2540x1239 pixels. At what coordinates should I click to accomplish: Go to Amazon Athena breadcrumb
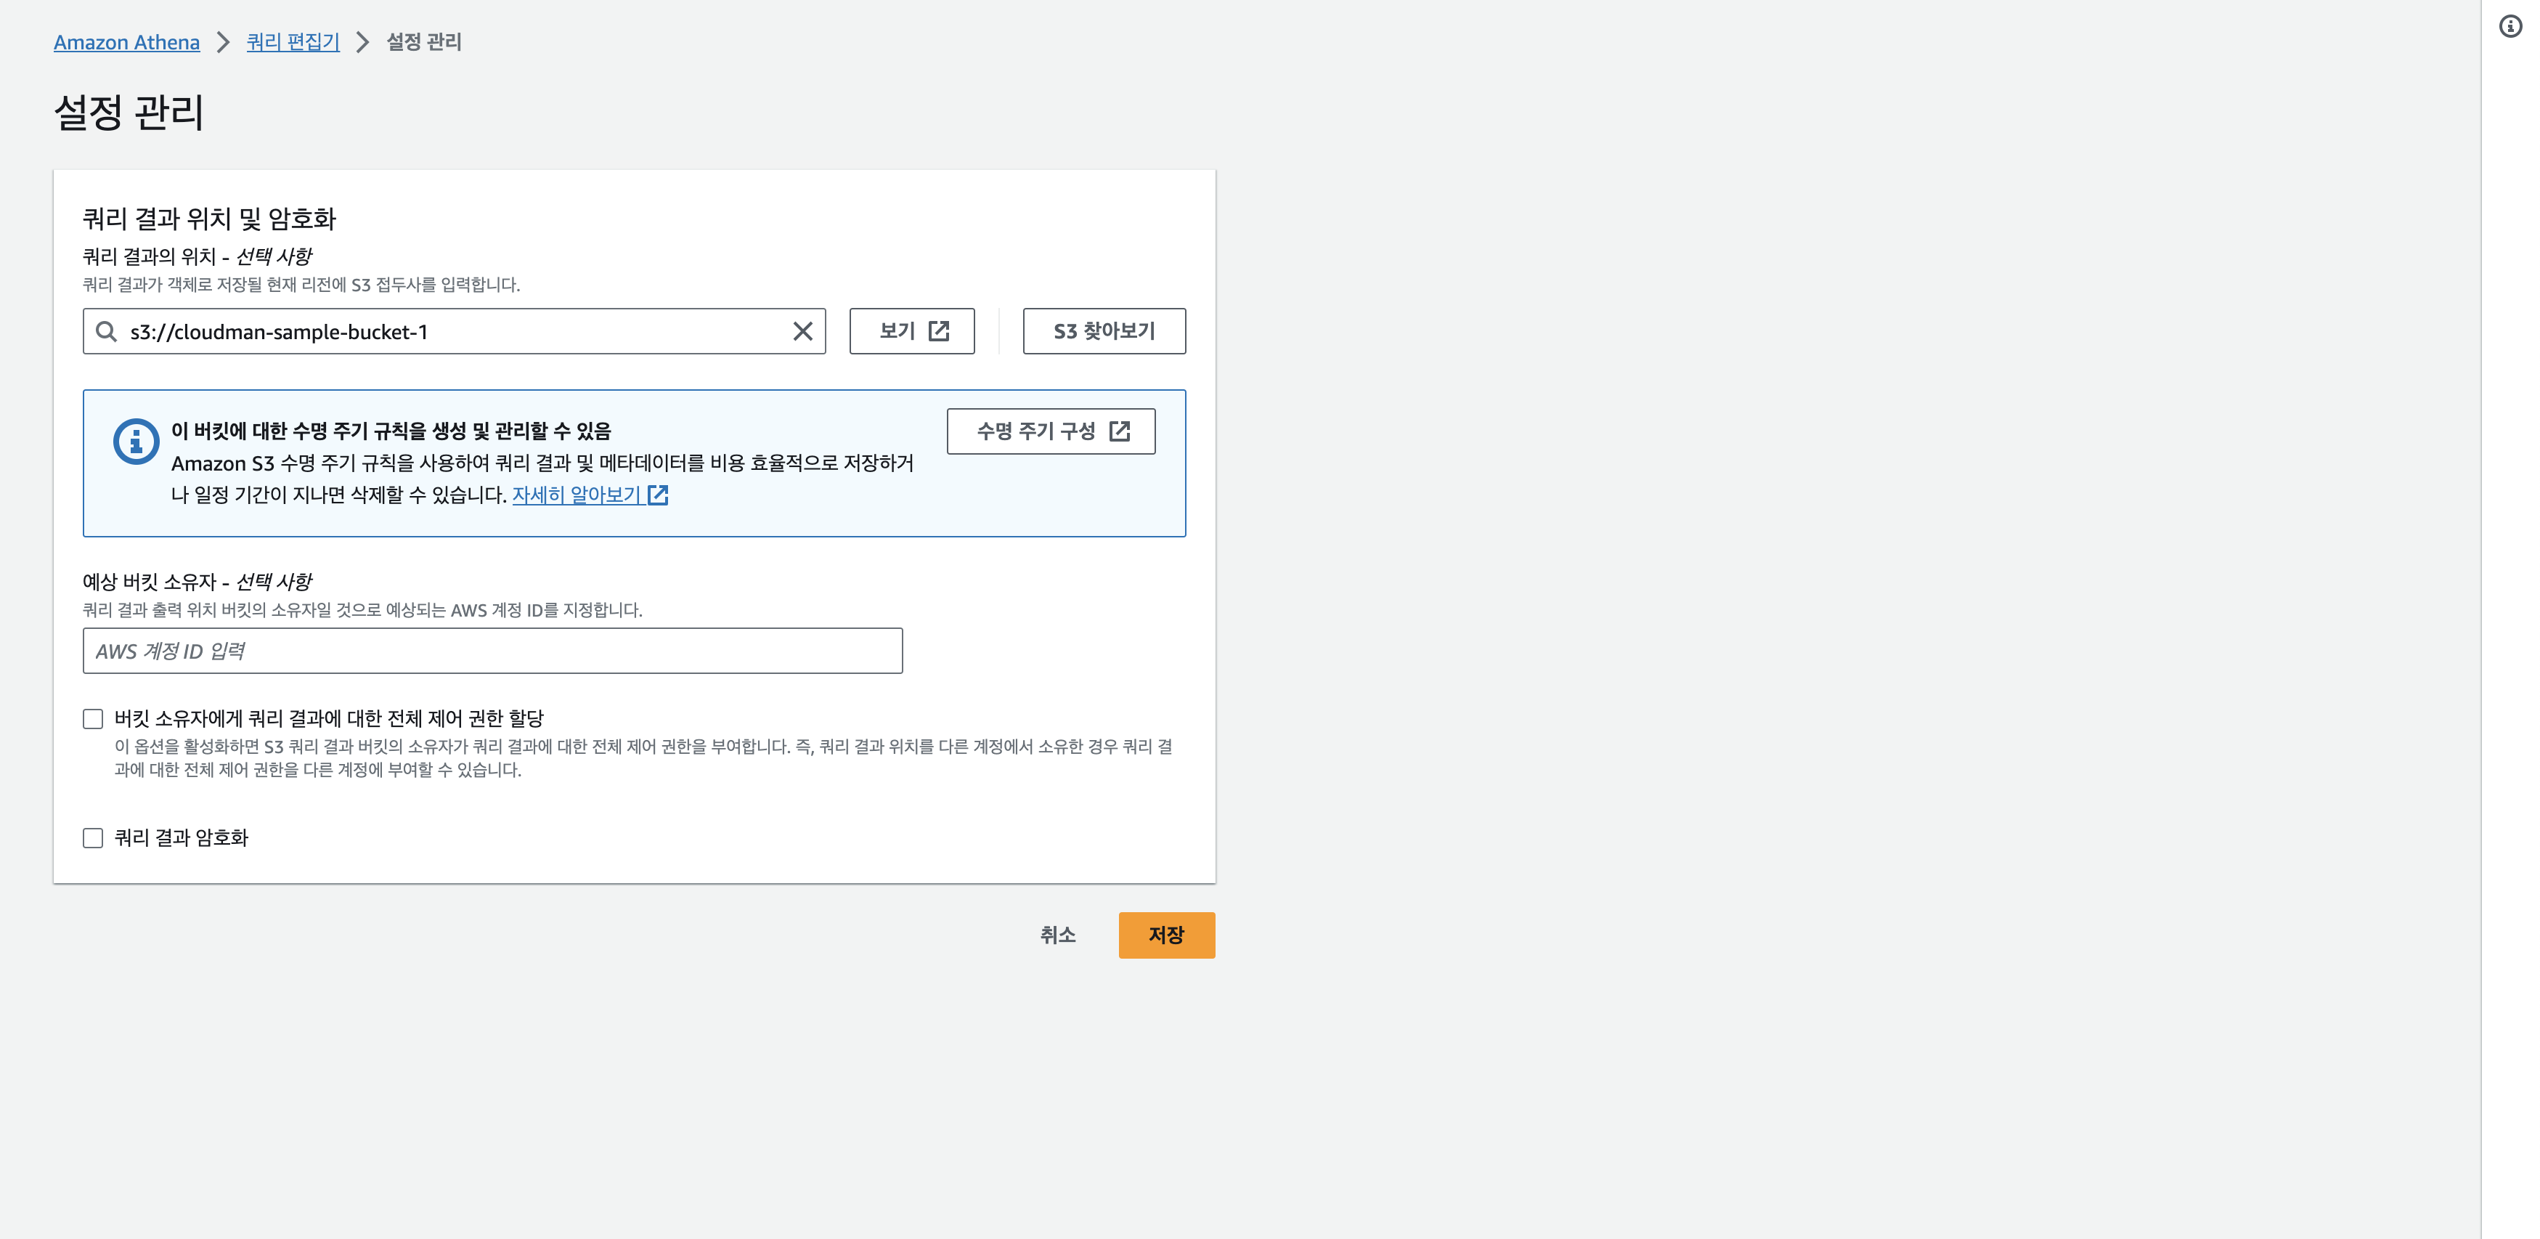126,42
